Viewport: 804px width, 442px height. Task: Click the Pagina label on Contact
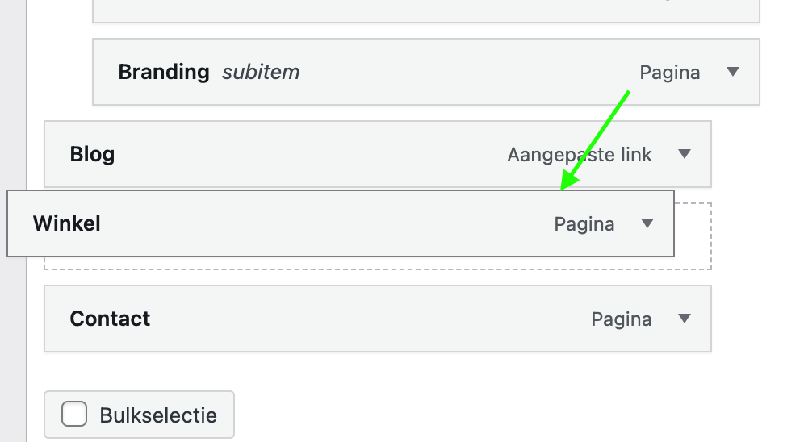click(621, 319)
